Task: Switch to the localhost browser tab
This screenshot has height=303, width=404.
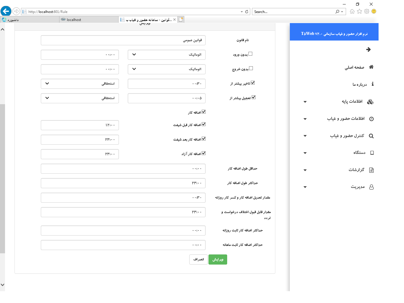Action: [89, 20]
